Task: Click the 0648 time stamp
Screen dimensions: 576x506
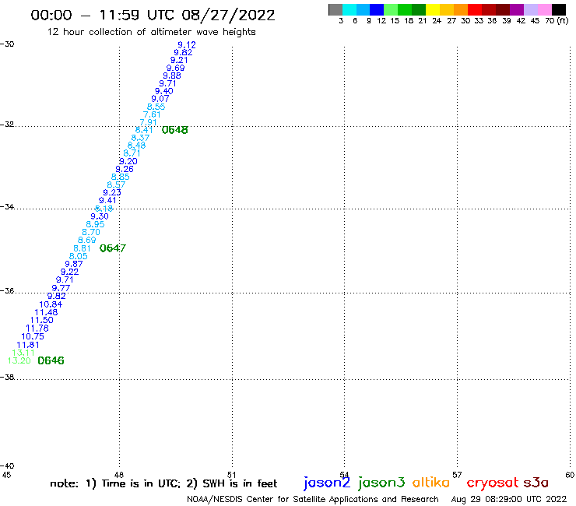Action: click(x=175, y=130)
